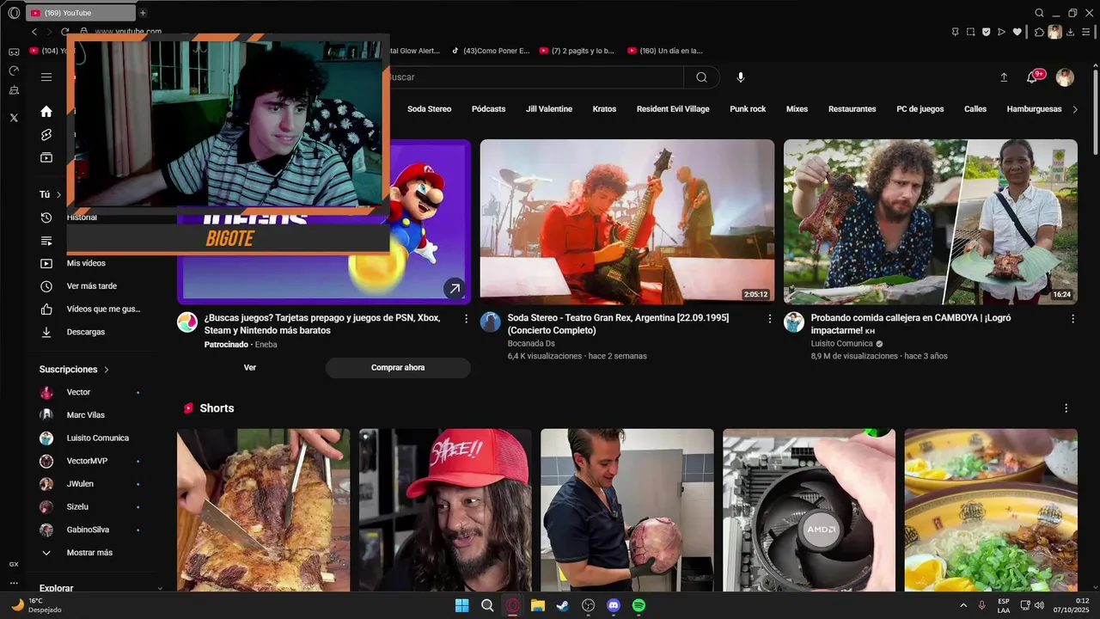Collapse the Explorar section chevron
Screen dimensions: 1100x619
(x=160, y=588)
